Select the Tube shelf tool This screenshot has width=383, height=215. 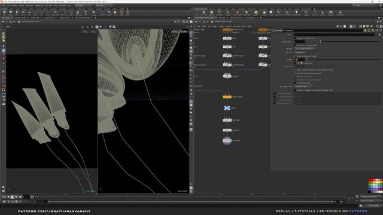click(x=17, y=13)
